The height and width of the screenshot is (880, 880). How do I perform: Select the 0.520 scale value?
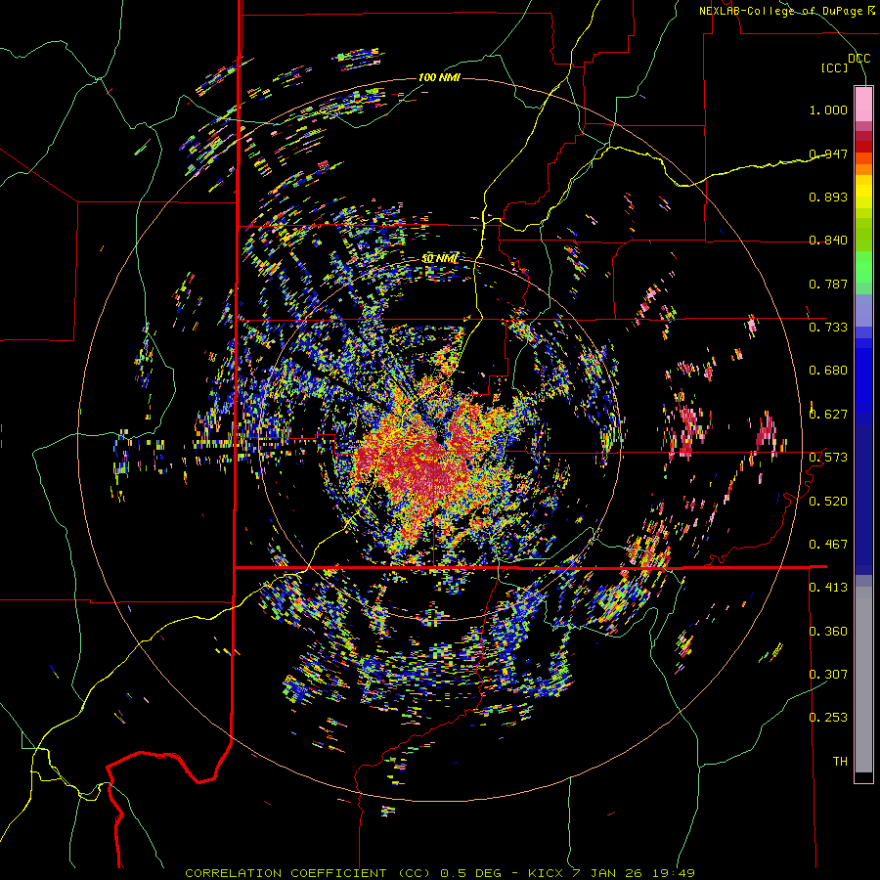[x=828, y=501]
